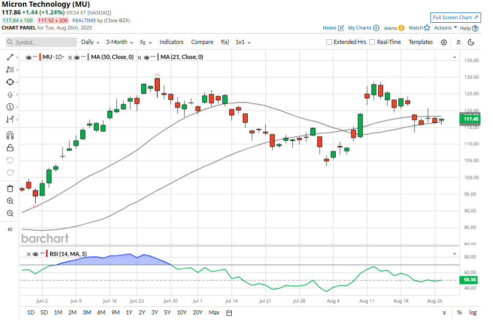
Task: Open the Templates menu
Action: point(421,42)
